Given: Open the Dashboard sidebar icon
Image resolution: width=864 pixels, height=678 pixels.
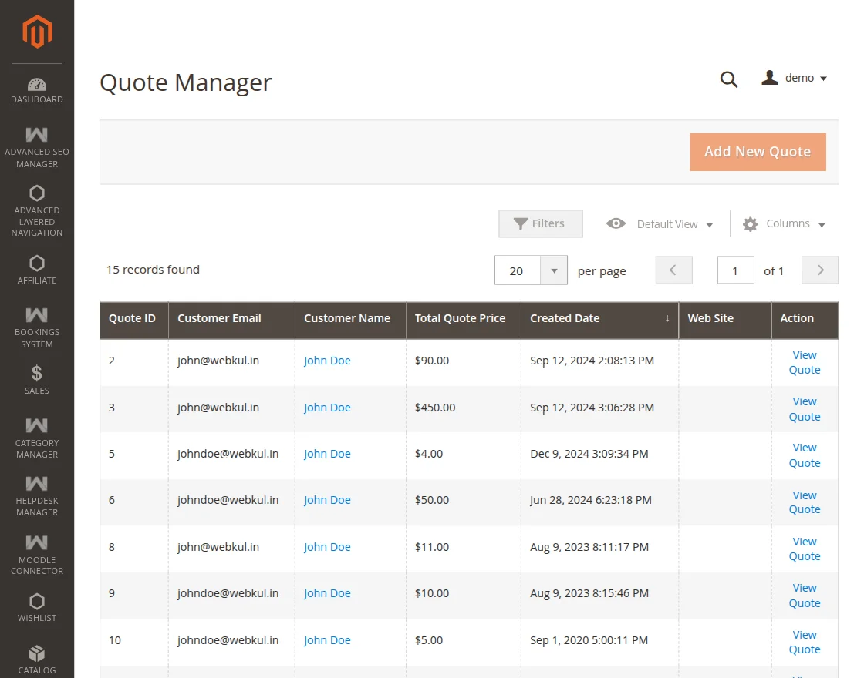Looking at the screenshot, I should click(x=37, y=90).
